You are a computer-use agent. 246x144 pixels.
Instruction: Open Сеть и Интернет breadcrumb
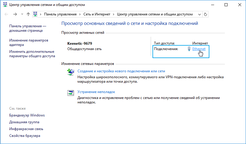tap(97, 14)
